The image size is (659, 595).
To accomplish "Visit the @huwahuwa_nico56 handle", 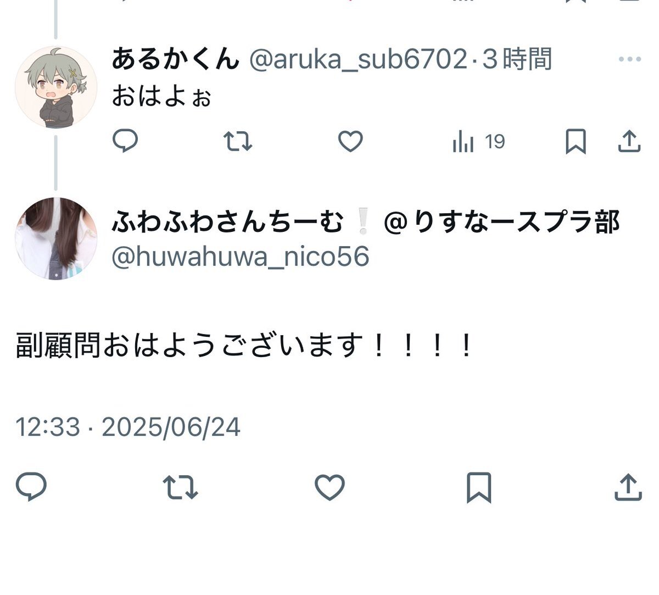I will [241, 257].
